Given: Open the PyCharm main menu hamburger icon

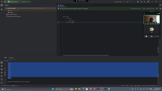Looking at the screenshot, I should click(5, 2).
